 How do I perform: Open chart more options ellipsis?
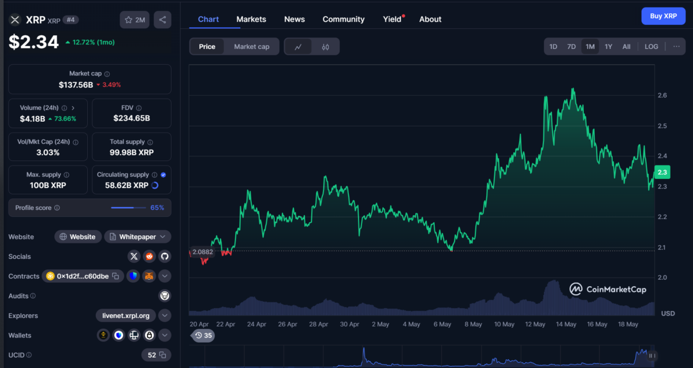coord(677,47)
